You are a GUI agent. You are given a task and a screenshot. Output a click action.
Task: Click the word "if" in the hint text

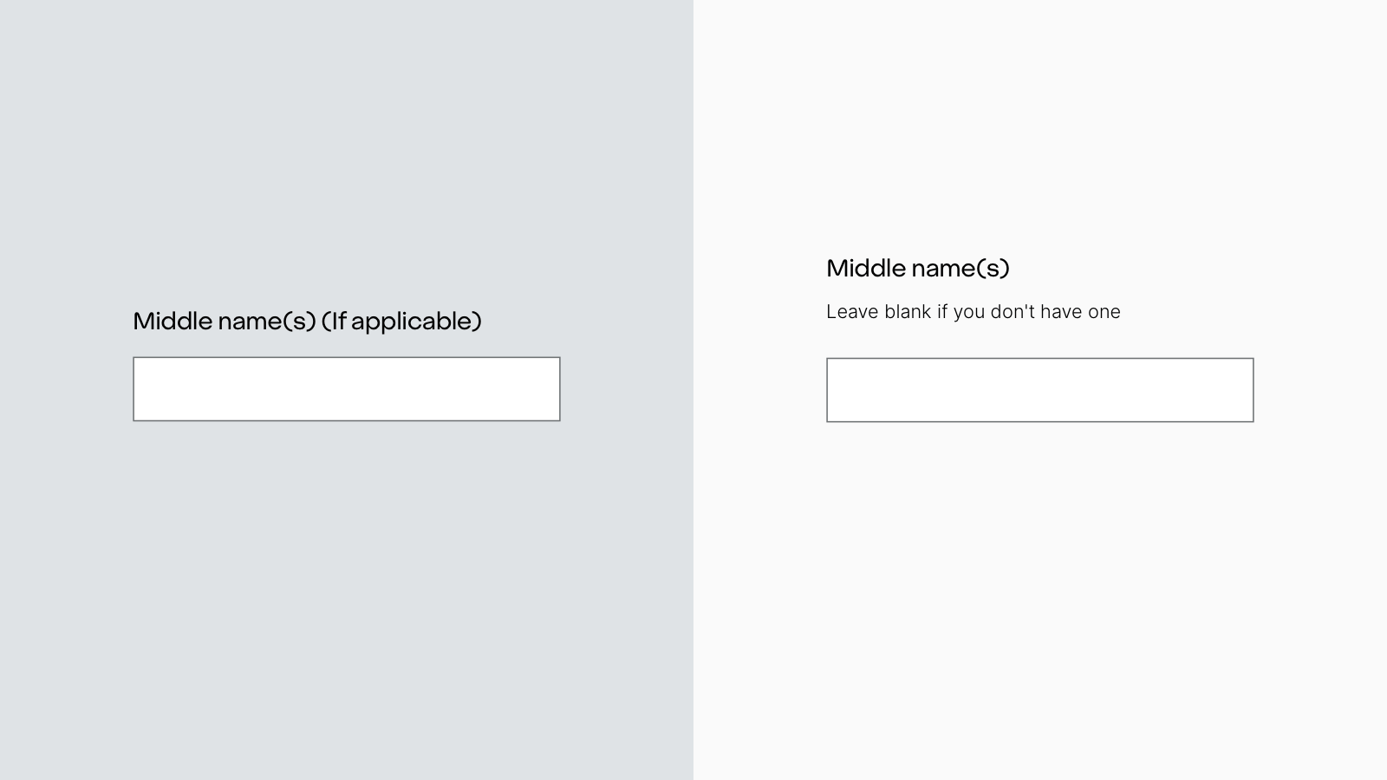942,312
